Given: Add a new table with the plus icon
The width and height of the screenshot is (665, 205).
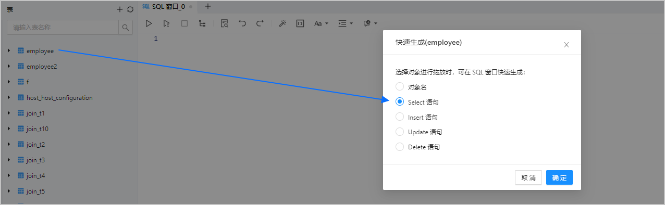Looking at the screenshot, I should [120, 9].
